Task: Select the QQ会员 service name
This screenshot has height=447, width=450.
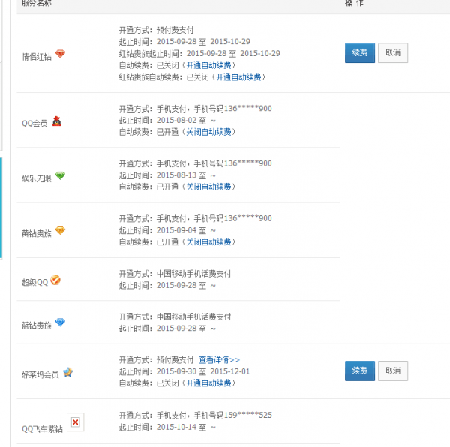Action: pos(34,124)
